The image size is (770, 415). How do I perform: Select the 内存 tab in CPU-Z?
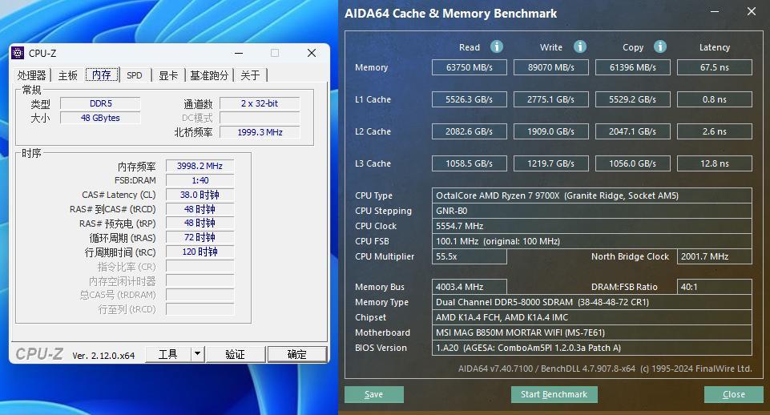point(102,75)
